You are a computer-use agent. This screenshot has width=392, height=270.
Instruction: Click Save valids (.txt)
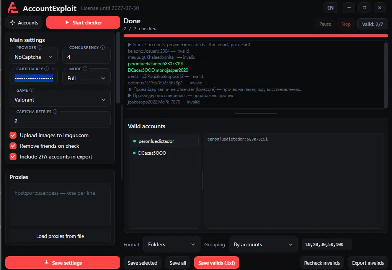tap(217, 263)
